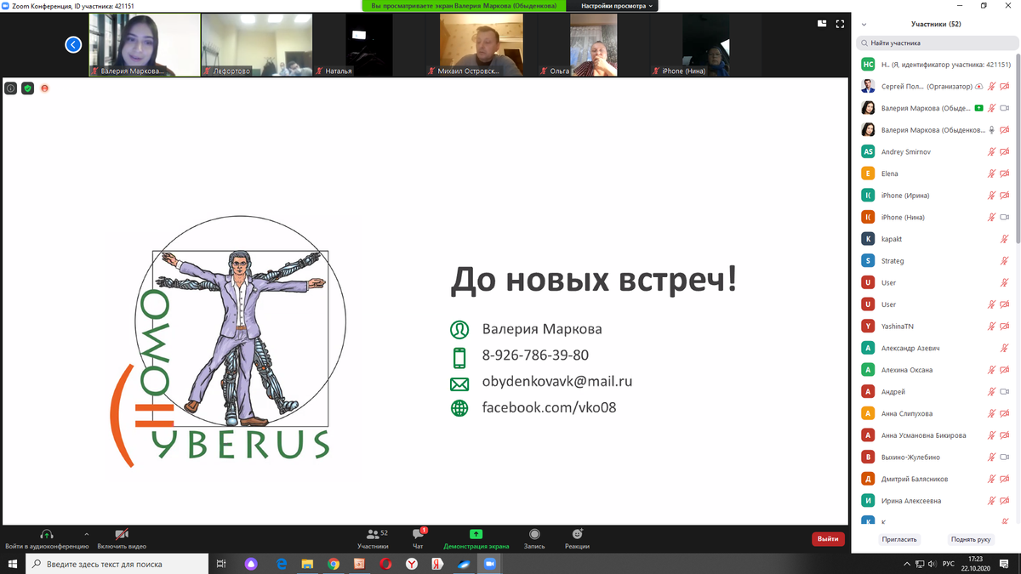The width and height of the screenshot is (1021, 574).
Task: Click camera-off icon for YashinaTN
Action: pyautogui.click(x=1005, y=326)
